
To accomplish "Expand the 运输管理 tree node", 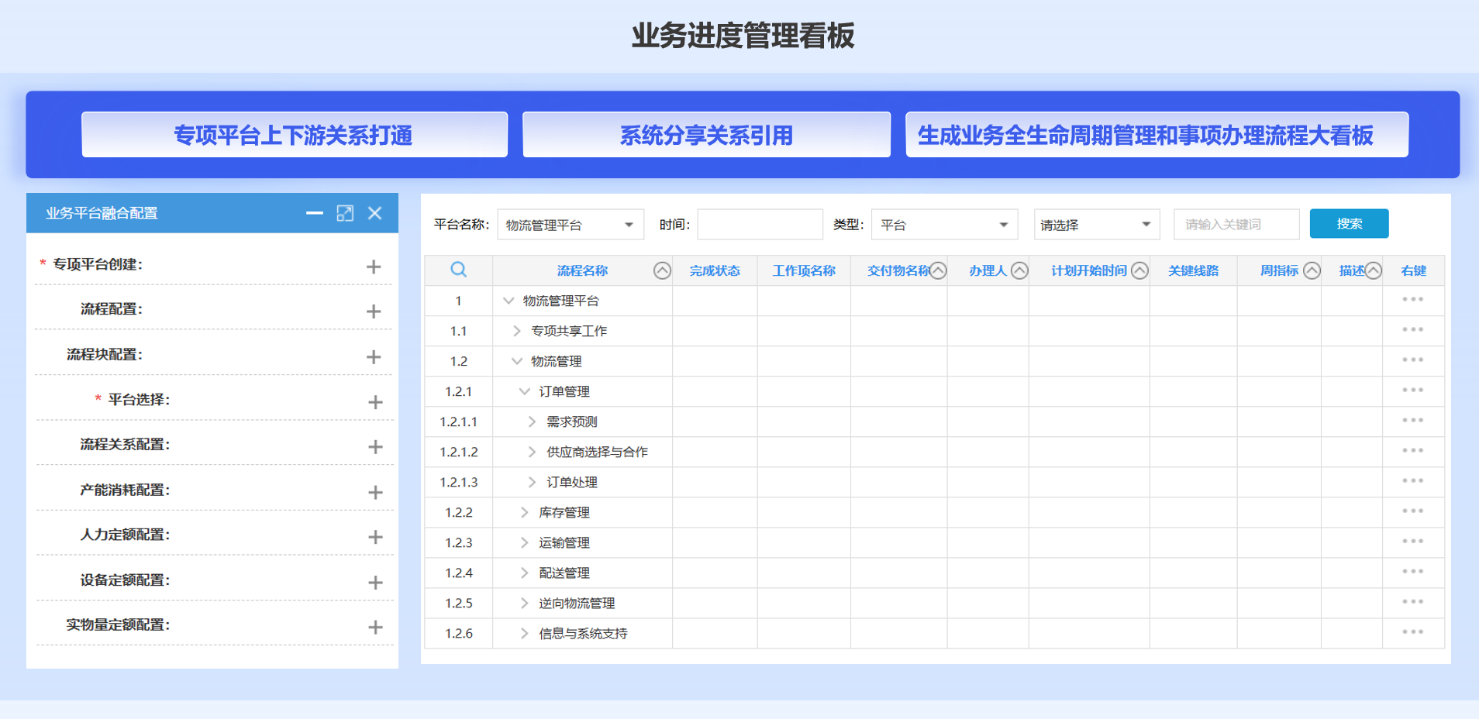I will point(525,542).
